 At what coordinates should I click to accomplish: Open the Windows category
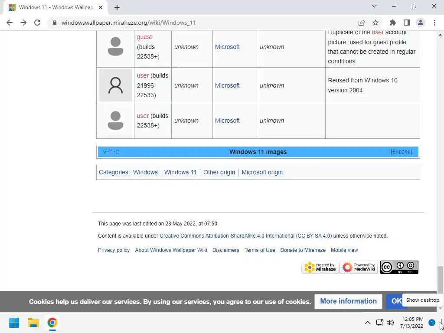tap(145, 172)
